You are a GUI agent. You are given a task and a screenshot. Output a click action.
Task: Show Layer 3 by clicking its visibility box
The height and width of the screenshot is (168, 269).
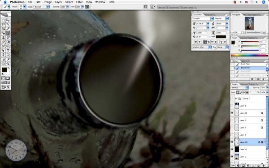pyautogui.click(x=232, y=106)
